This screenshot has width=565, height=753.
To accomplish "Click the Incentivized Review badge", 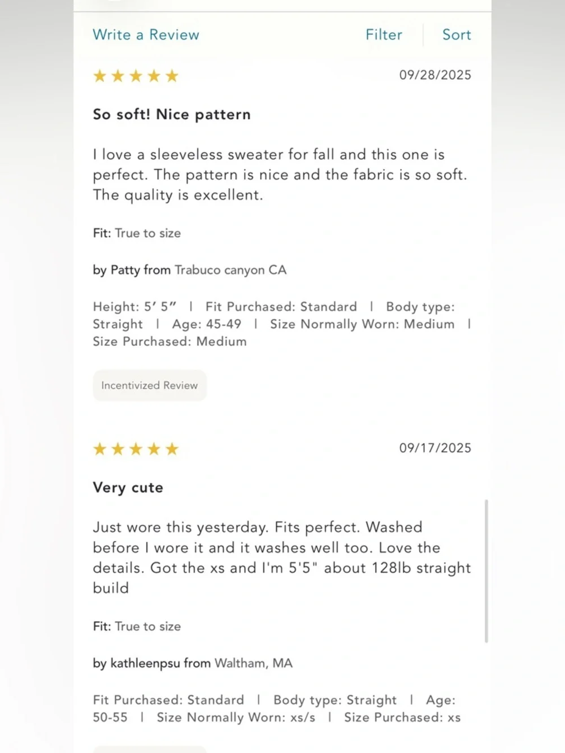I will [x=150, y=385].
